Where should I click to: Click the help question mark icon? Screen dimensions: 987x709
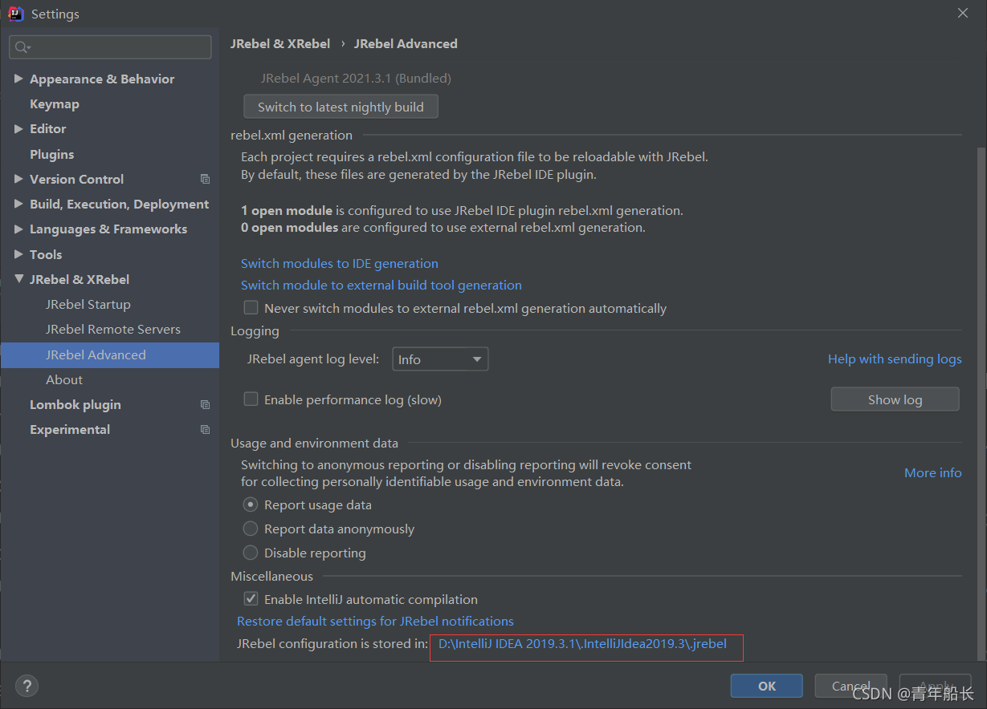27,686
